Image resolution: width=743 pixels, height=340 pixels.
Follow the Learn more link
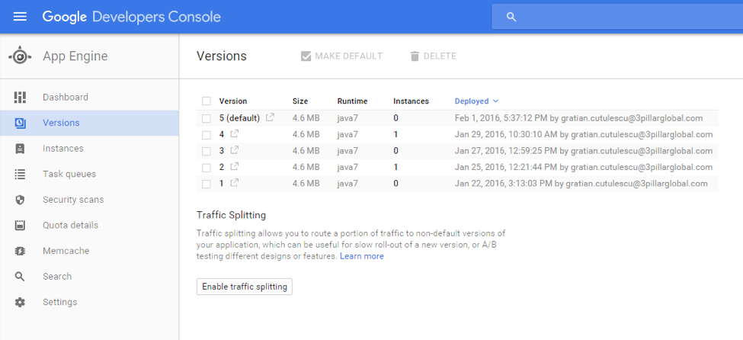[x=362, y=257]
